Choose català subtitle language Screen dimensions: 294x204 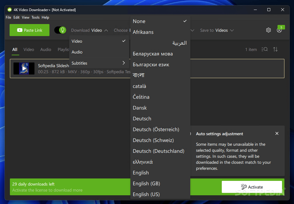[x=160, y=86]
